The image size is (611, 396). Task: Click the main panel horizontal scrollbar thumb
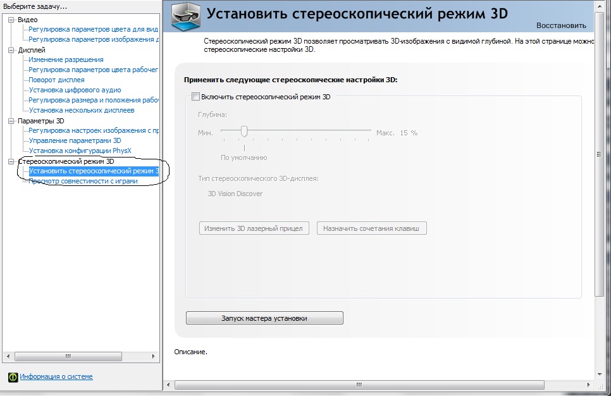click(x=359, y=385)
